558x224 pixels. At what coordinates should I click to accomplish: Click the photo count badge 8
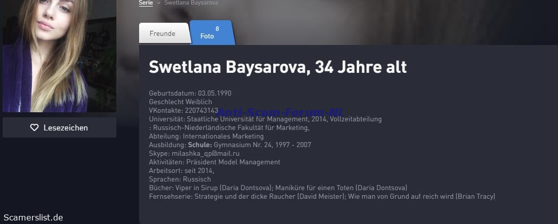tap(217, 29)
